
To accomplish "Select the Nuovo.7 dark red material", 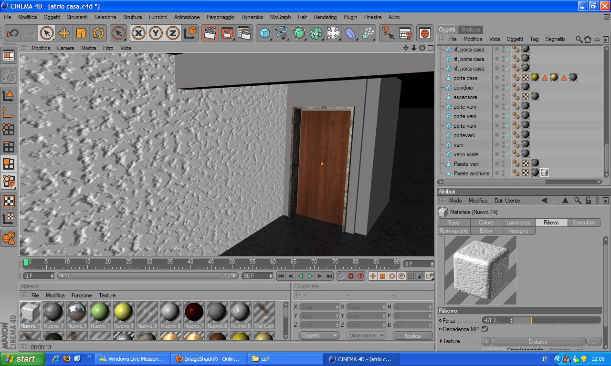I will [x=194, y=315].
